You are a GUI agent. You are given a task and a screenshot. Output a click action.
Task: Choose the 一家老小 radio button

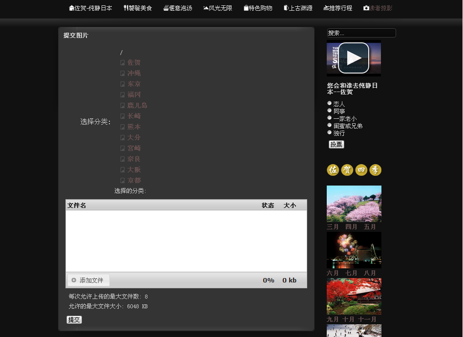click(x=330, y=118)
